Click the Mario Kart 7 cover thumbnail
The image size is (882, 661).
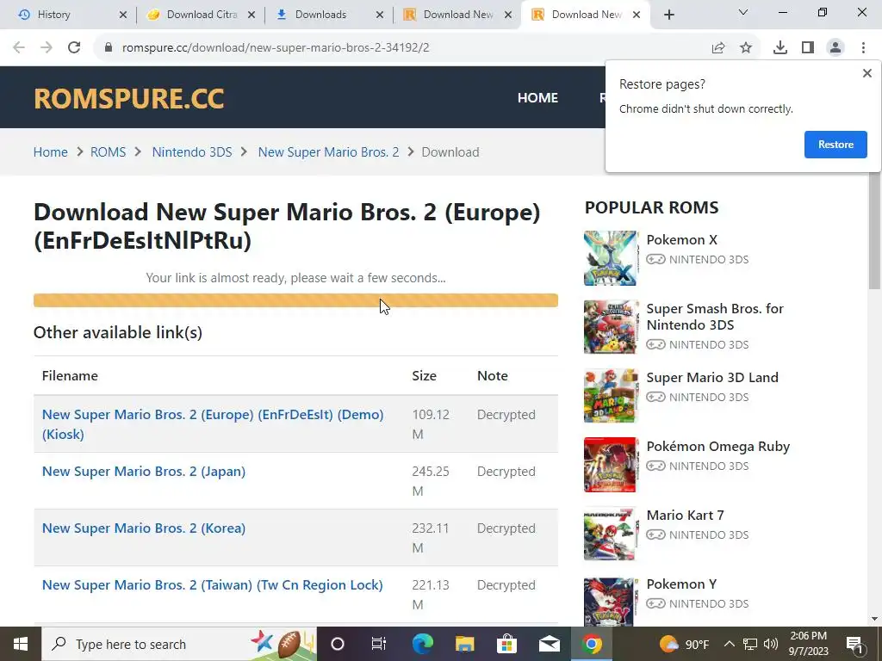pos(611,534)
